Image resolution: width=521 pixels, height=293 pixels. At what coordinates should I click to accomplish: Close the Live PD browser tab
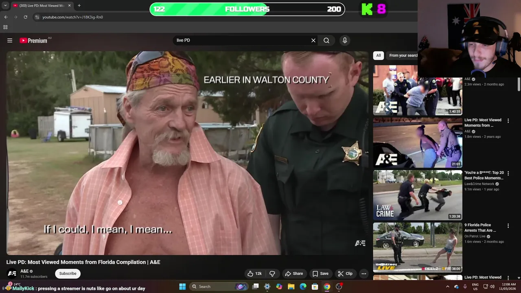point(69,5)
